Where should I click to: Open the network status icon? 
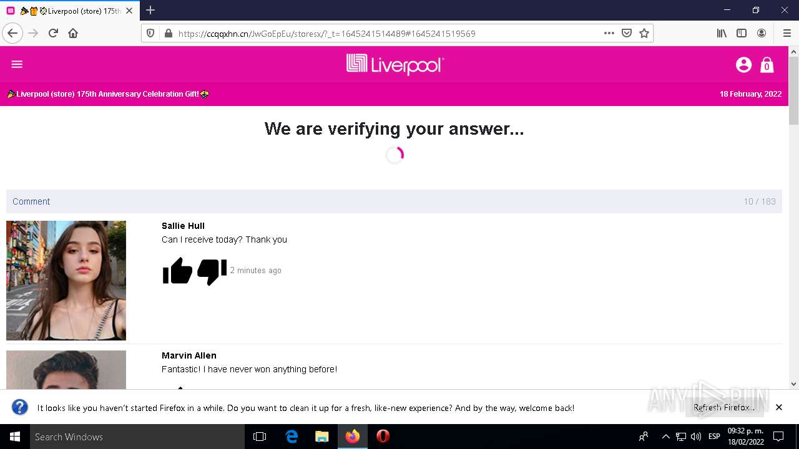pyautogui.click(x=681, y=437)
